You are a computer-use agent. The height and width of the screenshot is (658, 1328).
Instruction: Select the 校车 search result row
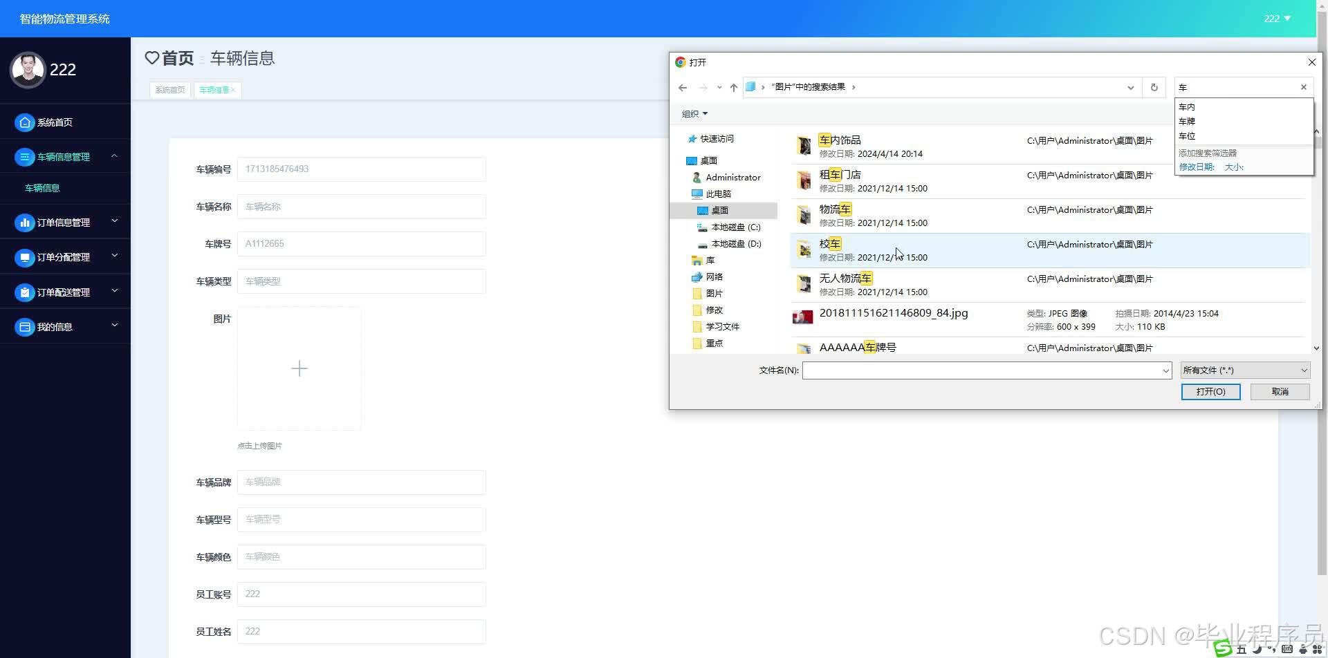pyautogui.click(x=1049, y=250)
